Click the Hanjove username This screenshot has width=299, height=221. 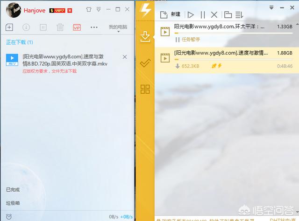pos(35,10)
